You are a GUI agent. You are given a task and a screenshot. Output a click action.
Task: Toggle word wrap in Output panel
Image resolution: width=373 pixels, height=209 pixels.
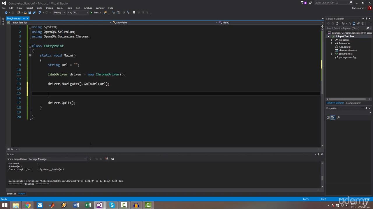pos(112,159)
